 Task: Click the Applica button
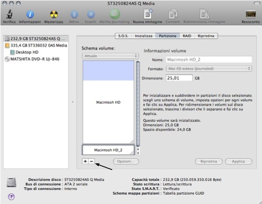tap(238, 161)
